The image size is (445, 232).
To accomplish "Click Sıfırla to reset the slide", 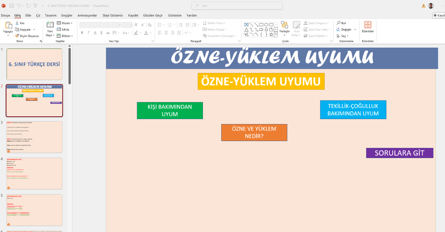I will click(x=63, y=29).
